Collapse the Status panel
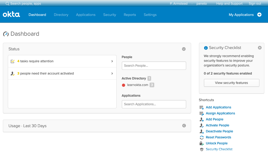268x154 pixels. 184,49
